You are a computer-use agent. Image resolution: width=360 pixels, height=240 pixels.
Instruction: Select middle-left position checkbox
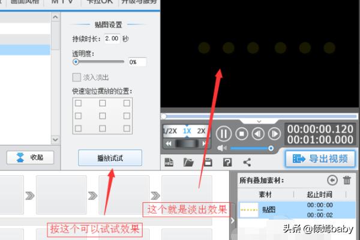(78, 116)
